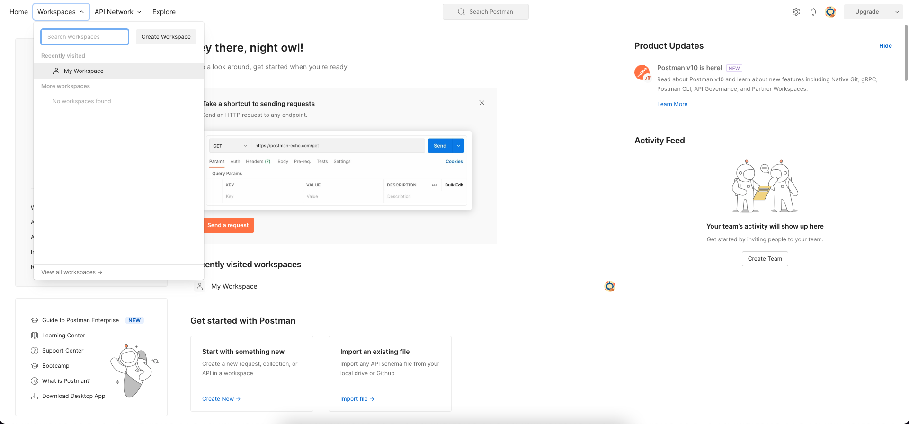The width and height of the screenshot is (909, 424).
Task: Open the What is Postman? link
Action: 66,381
